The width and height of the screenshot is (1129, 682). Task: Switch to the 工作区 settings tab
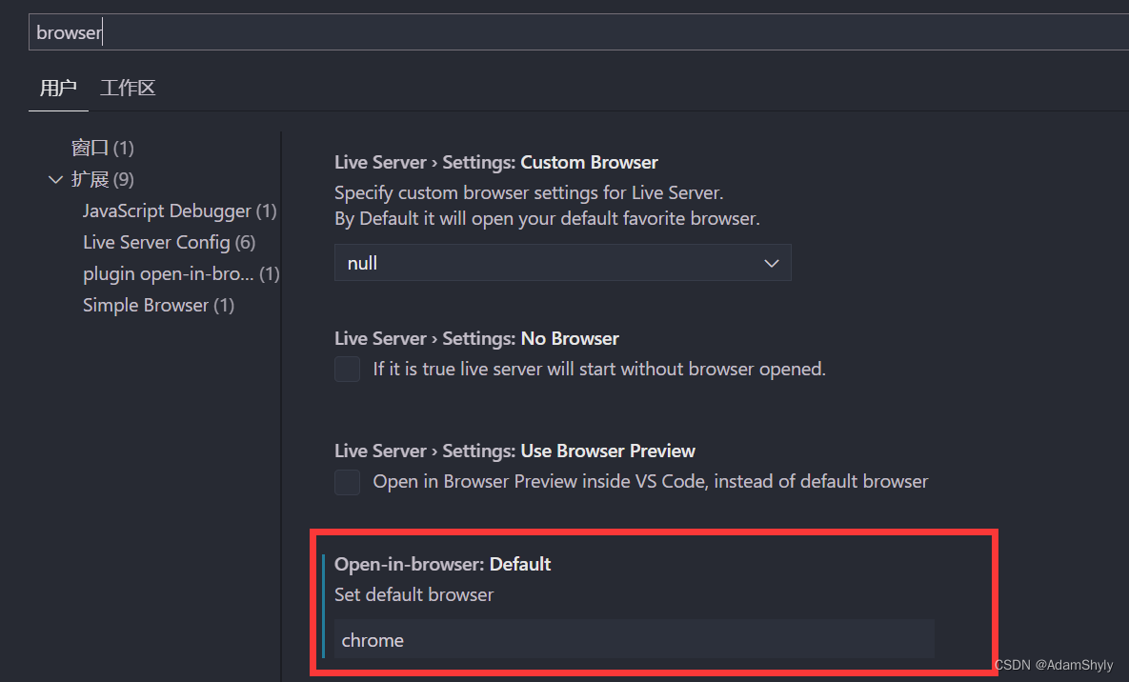(x=128, y=88)
